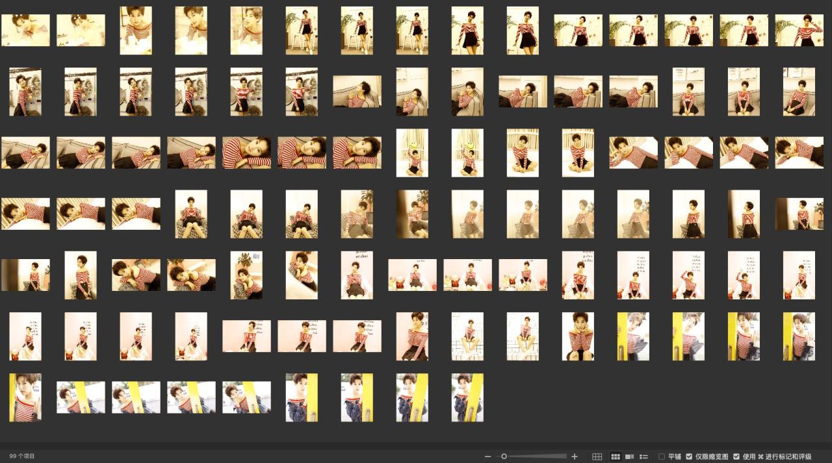Click the plus icon to enlarge thumbnails
Screen dimensions: 832x463
575,457
